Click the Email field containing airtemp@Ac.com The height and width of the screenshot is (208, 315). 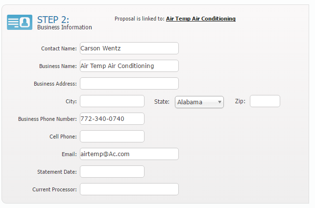129,154
